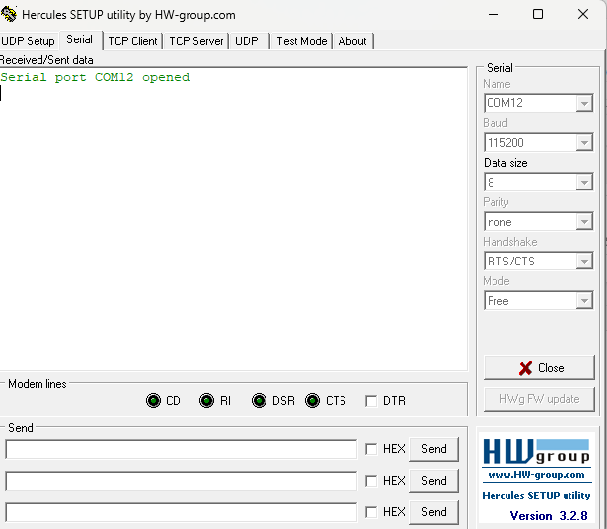Click Send for the first send field

click(x=433, y=449)
